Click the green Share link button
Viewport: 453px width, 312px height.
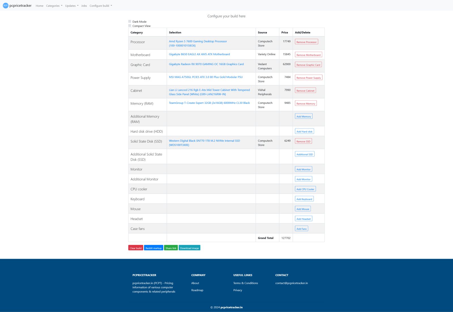pyautogui.click(x=171, y=248)
